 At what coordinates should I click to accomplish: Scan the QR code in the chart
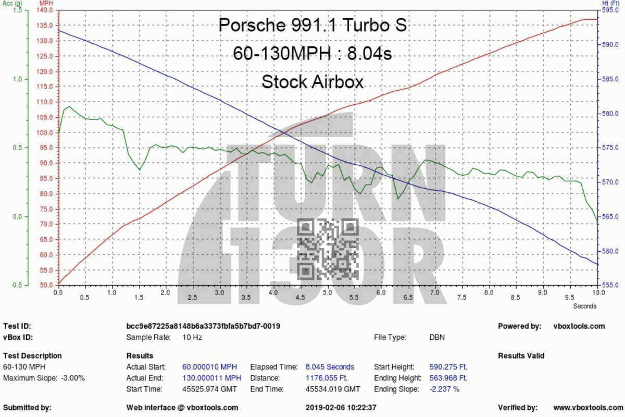click(x=327, y=249)
